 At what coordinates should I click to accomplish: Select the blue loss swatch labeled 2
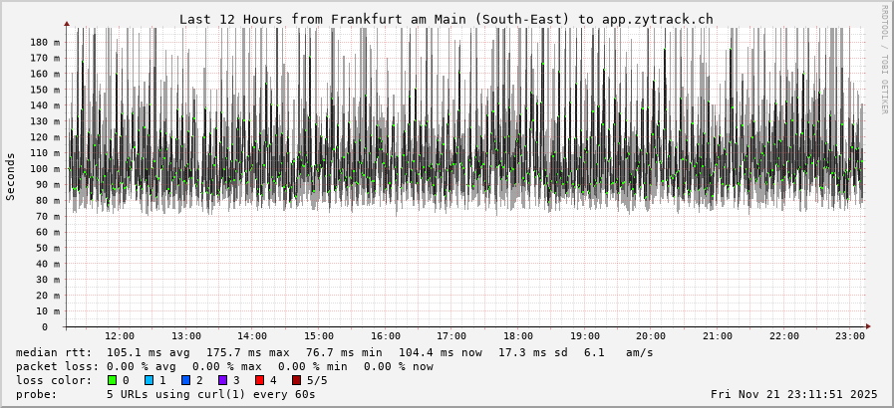click(186, 380)
